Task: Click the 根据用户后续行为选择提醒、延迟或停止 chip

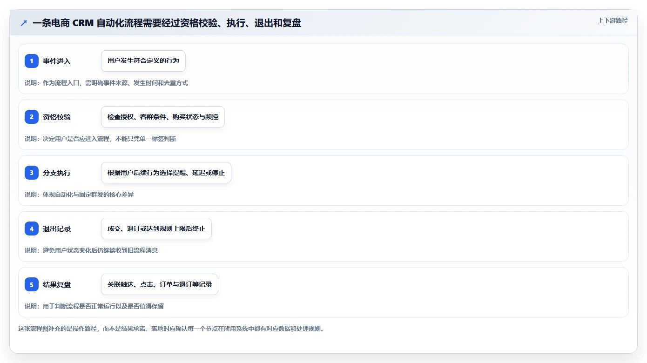Action: [166, 173]
